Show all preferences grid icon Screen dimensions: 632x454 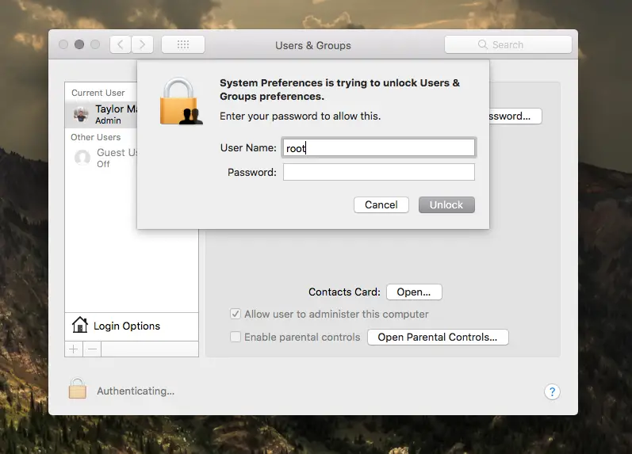183,44
